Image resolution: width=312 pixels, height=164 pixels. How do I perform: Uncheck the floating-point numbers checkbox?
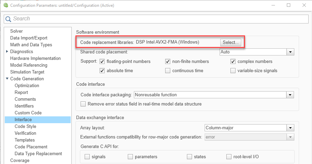[102, 62]
